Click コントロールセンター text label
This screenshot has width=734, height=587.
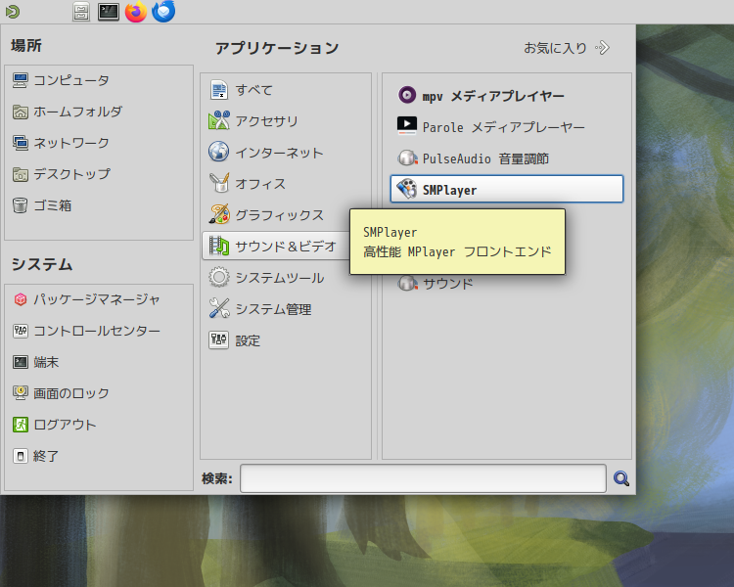pos(97,331)
